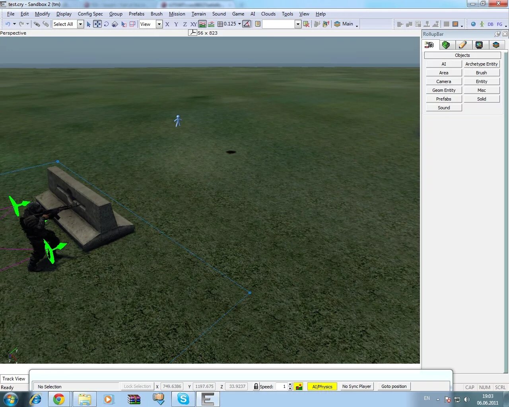Click the Save selected objects icon
The height and width of the screenshot is (407, 509).
coord(317,24)
